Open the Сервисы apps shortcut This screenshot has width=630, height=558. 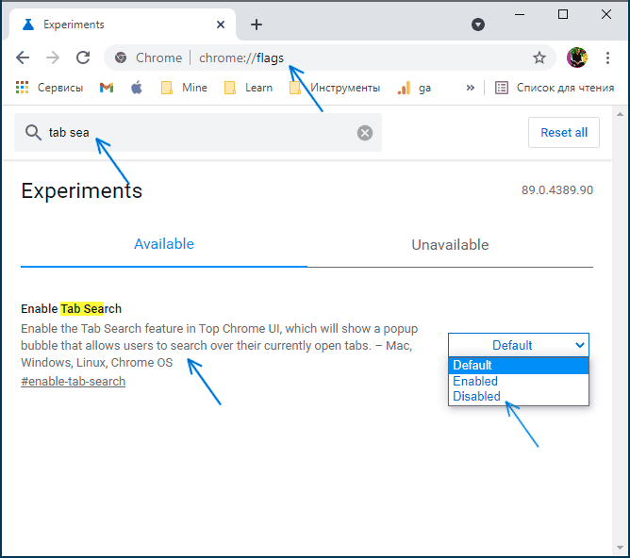pos(49,88)
